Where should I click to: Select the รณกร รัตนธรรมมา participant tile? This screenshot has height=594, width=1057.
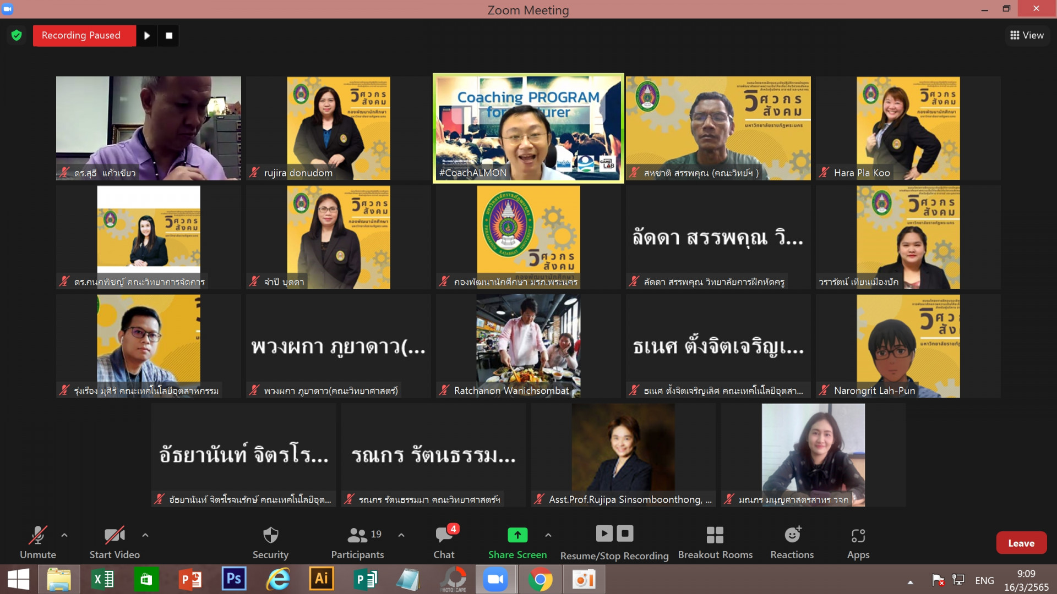tap(433, 455)
